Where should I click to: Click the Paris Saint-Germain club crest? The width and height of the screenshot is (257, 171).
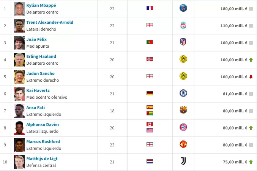183,8
